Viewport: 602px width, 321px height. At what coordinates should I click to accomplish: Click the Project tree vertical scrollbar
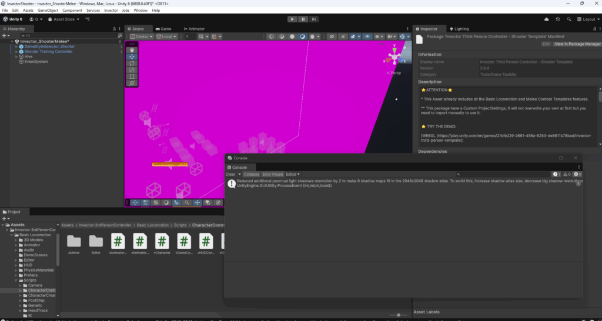(58, 250)
